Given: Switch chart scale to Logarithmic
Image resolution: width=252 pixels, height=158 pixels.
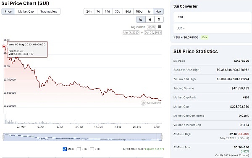Looking at the screenshot, I should [x=138, y=27].
